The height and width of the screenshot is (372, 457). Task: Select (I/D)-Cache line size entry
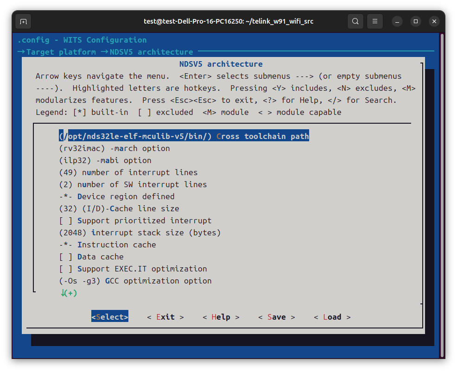pos(119,208)
